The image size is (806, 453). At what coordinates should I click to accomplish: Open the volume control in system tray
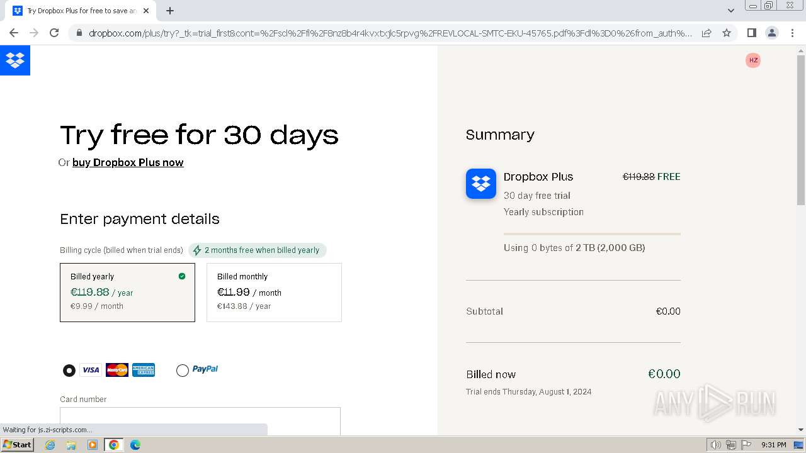coord(716,445)
